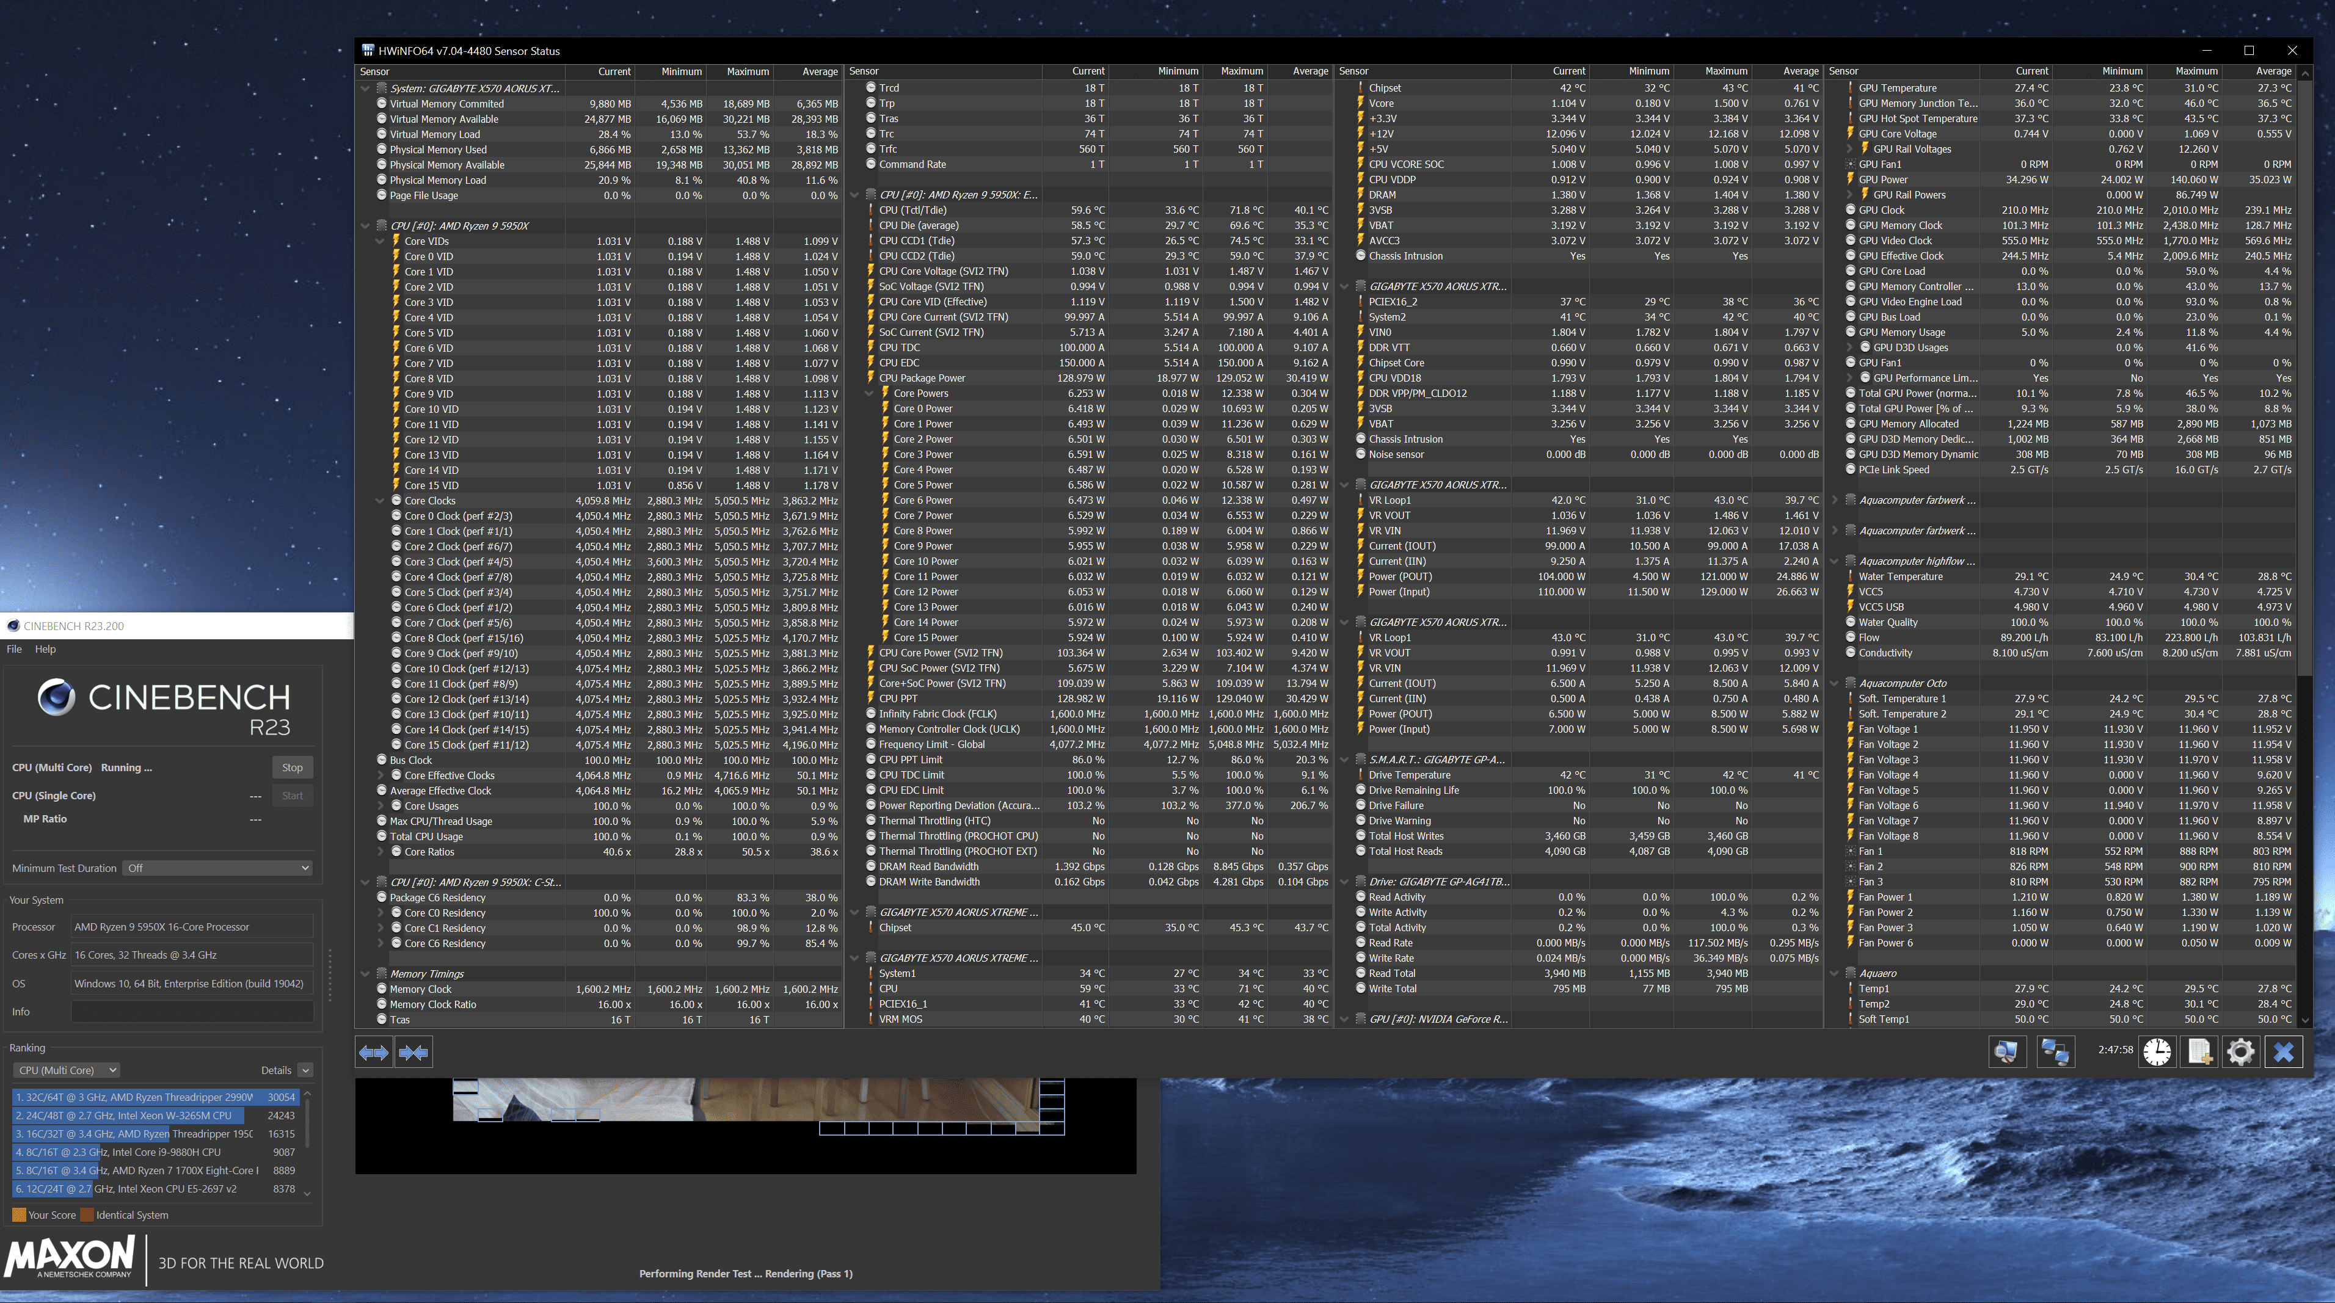The height and width of the screenshot is (1303, 2335).
Task: Collapse the Core Clocks tree node
Action: coord(380,500)
